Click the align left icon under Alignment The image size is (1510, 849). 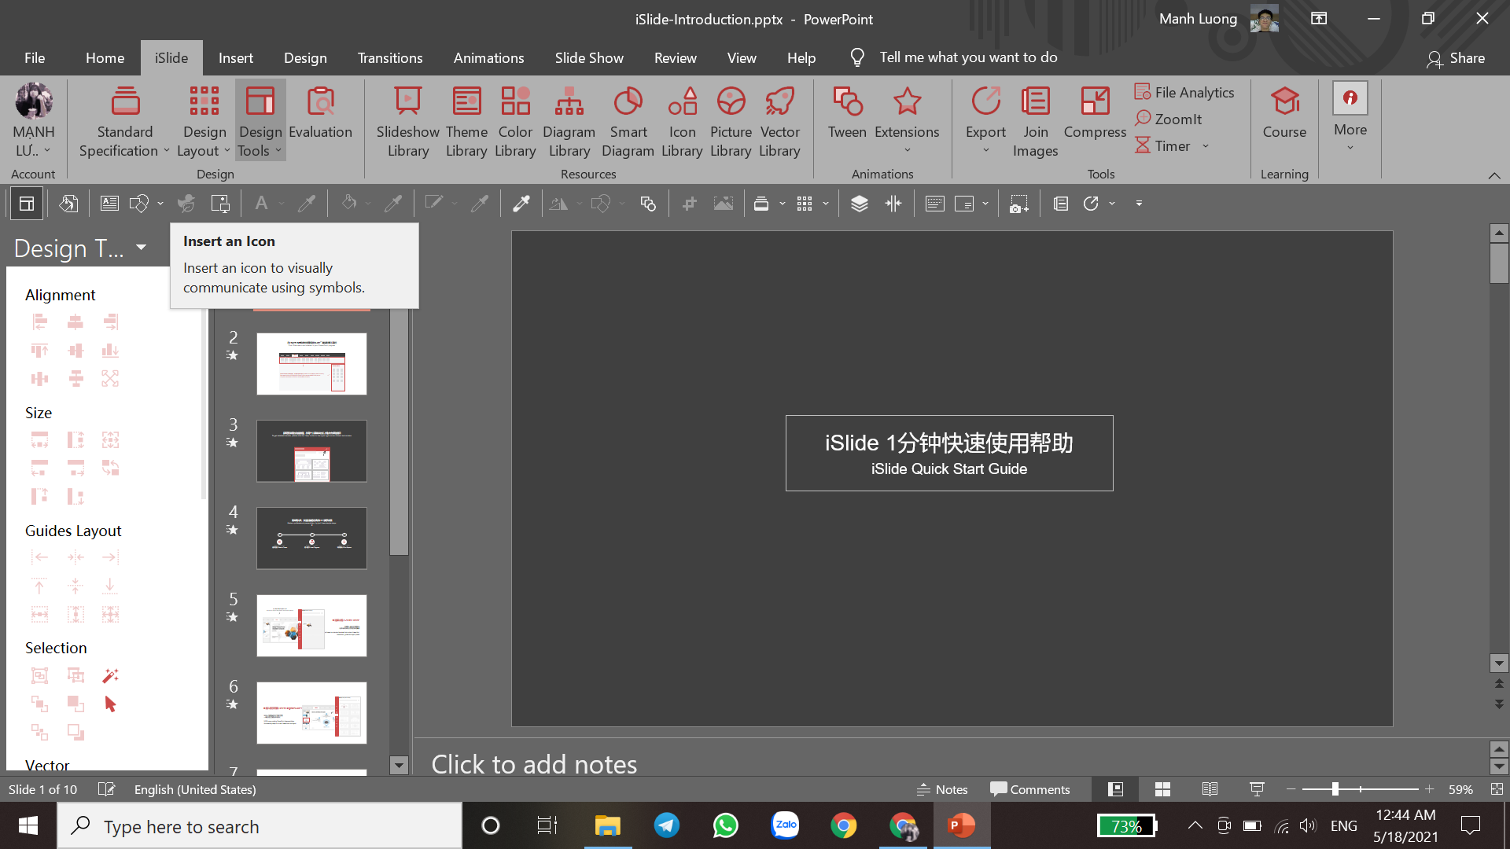click(x=39, y=322)
